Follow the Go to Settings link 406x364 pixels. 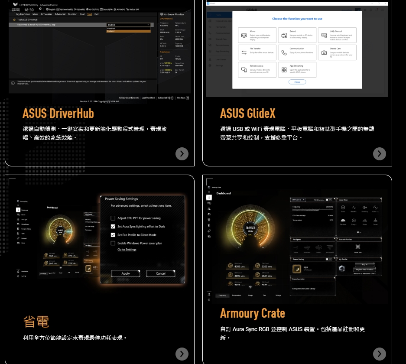tap(127, 250)
